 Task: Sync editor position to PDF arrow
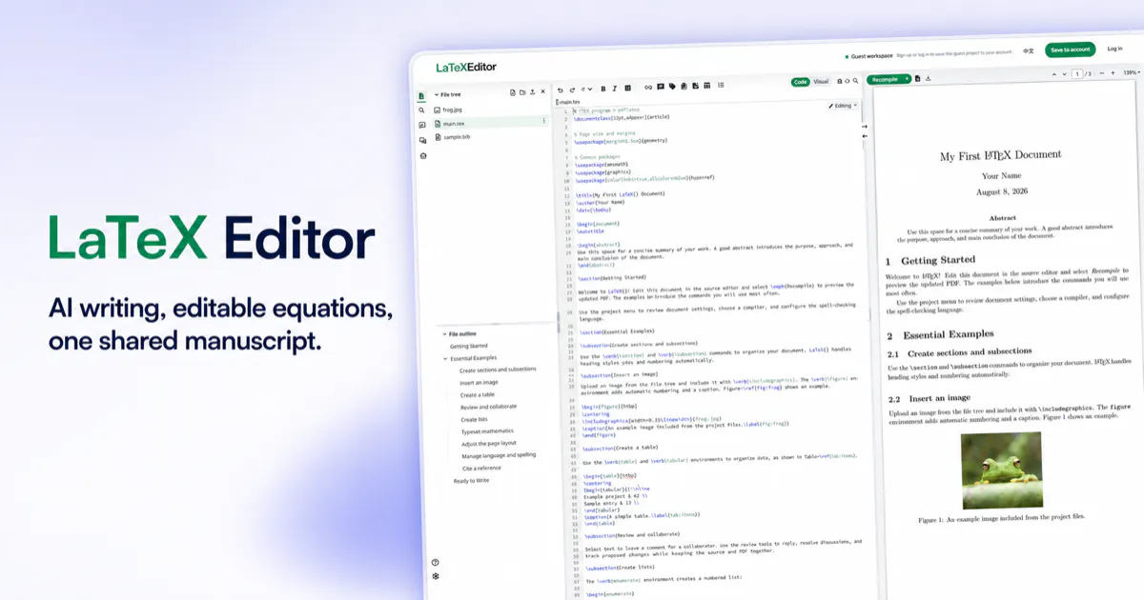coord(865,125)
